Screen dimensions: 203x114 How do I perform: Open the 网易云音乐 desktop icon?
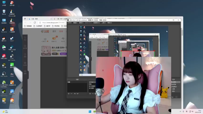click(4, 56)
